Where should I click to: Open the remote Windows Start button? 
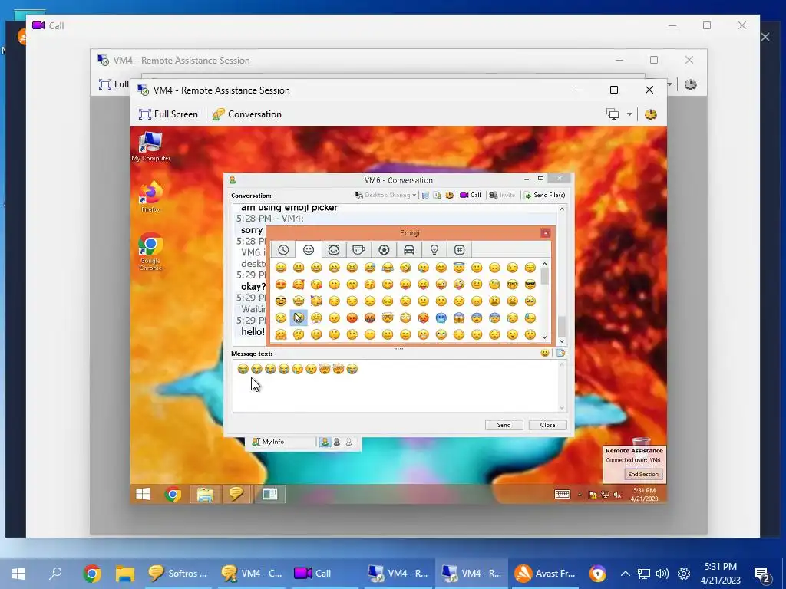coord(143,495)
